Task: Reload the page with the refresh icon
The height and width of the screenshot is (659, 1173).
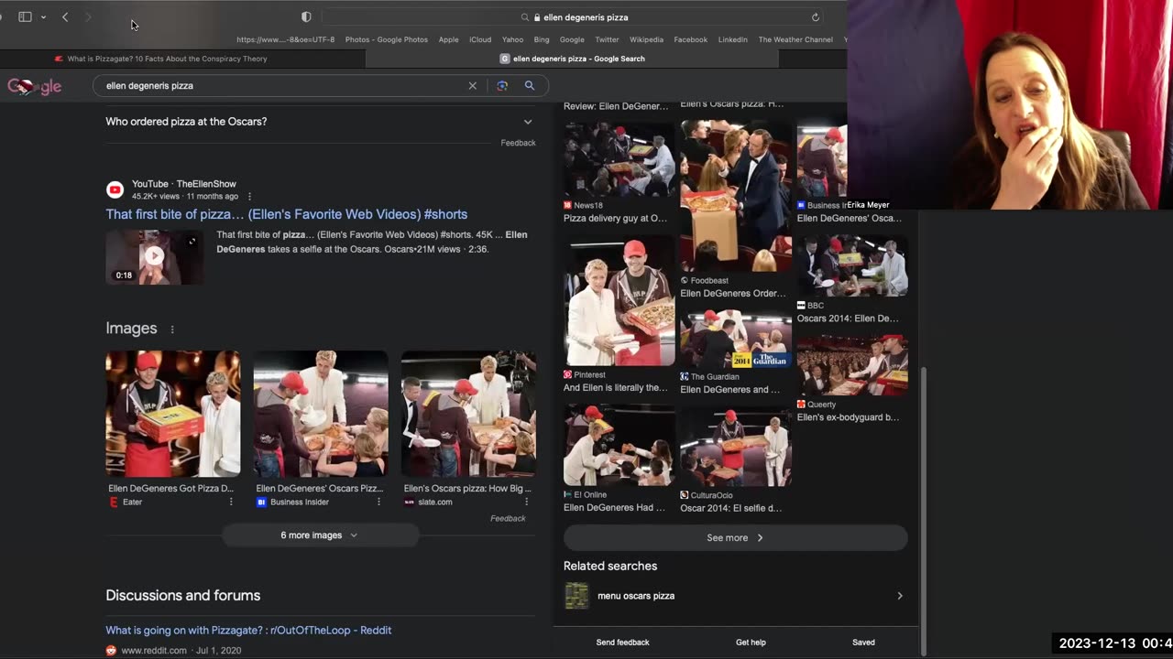Action: tap(815, 16)
